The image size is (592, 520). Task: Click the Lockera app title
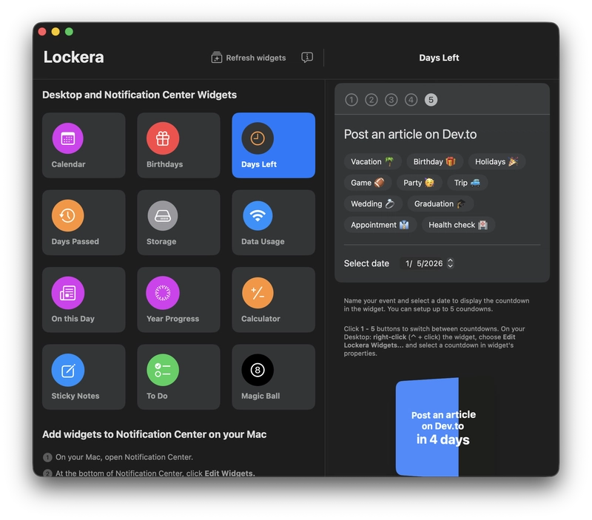pos(73,57)
